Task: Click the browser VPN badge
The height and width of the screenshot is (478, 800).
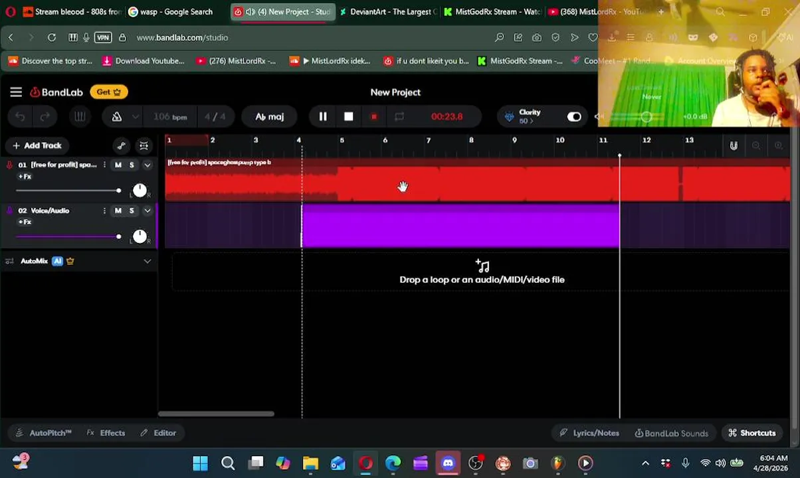Action: pyautogui.click(x=103, y=38)
